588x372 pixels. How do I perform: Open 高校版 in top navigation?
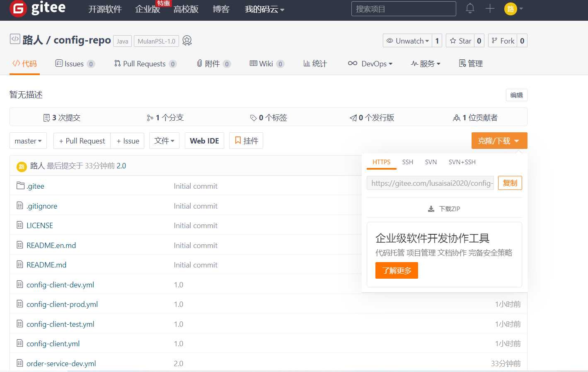pyautogui.click(x=186, y=9)
